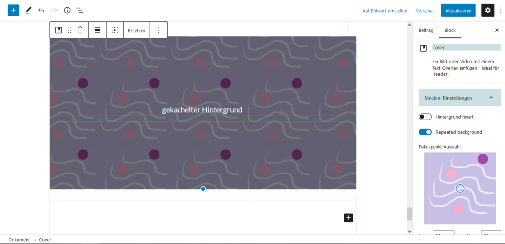
Task: Switch to the Beitrag tab
Action: click(426, 30)
